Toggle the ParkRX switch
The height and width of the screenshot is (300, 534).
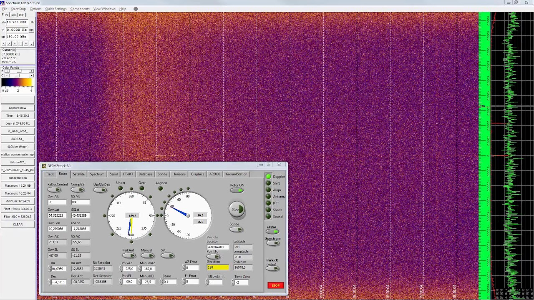272,268
